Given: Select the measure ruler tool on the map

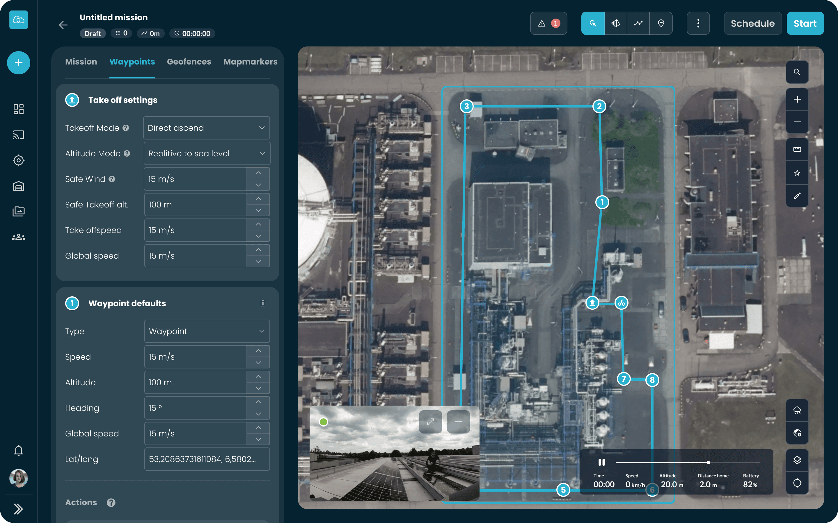Looking at the screenshot, I should click(797, 149).
